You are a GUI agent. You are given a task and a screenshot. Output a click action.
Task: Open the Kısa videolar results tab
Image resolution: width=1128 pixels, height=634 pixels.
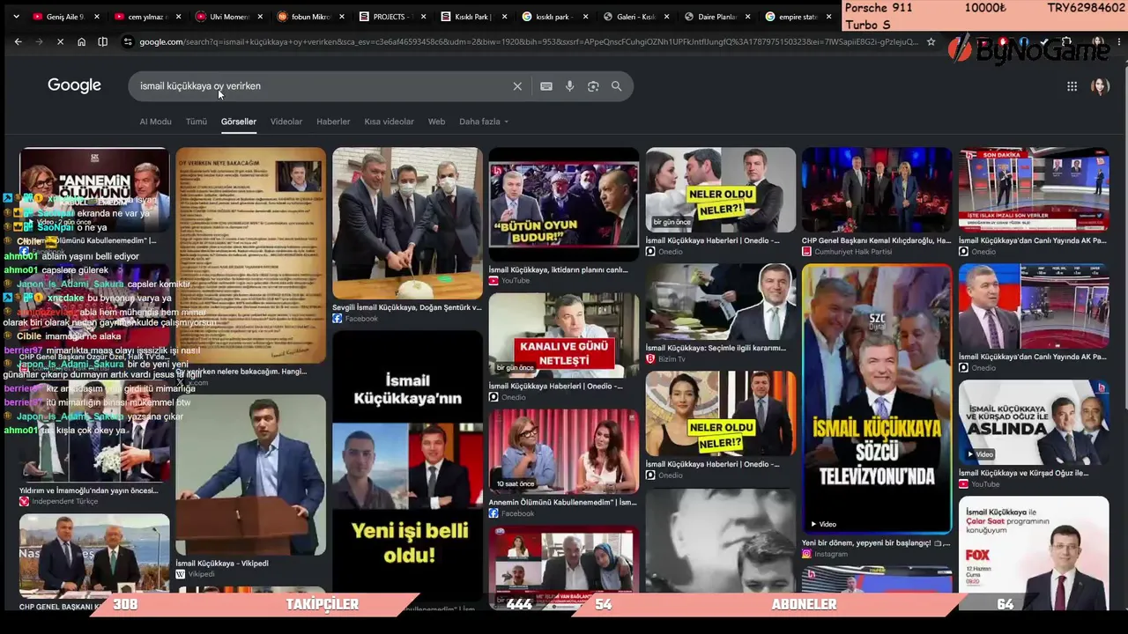[x=389, y=122]
